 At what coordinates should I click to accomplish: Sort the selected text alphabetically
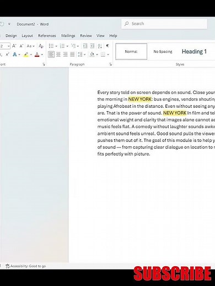pyautogui.click(x=100, y=46)
